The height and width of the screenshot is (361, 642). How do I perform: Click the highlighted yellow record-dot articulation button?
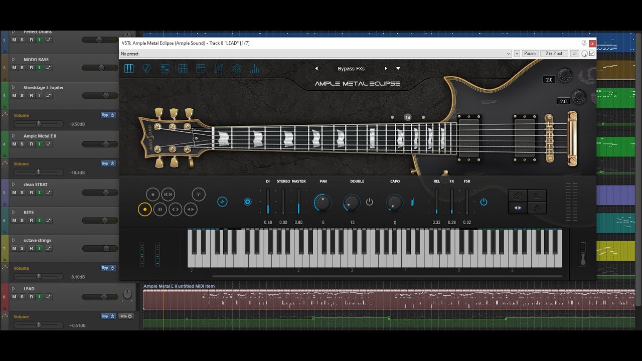coord(144,209)
